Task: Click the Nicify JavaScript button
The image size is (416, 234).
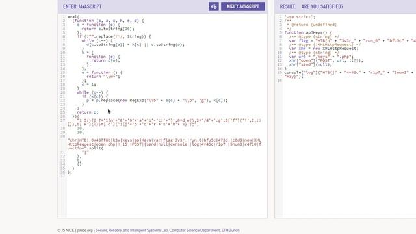Action: click(x=242, y=6)
